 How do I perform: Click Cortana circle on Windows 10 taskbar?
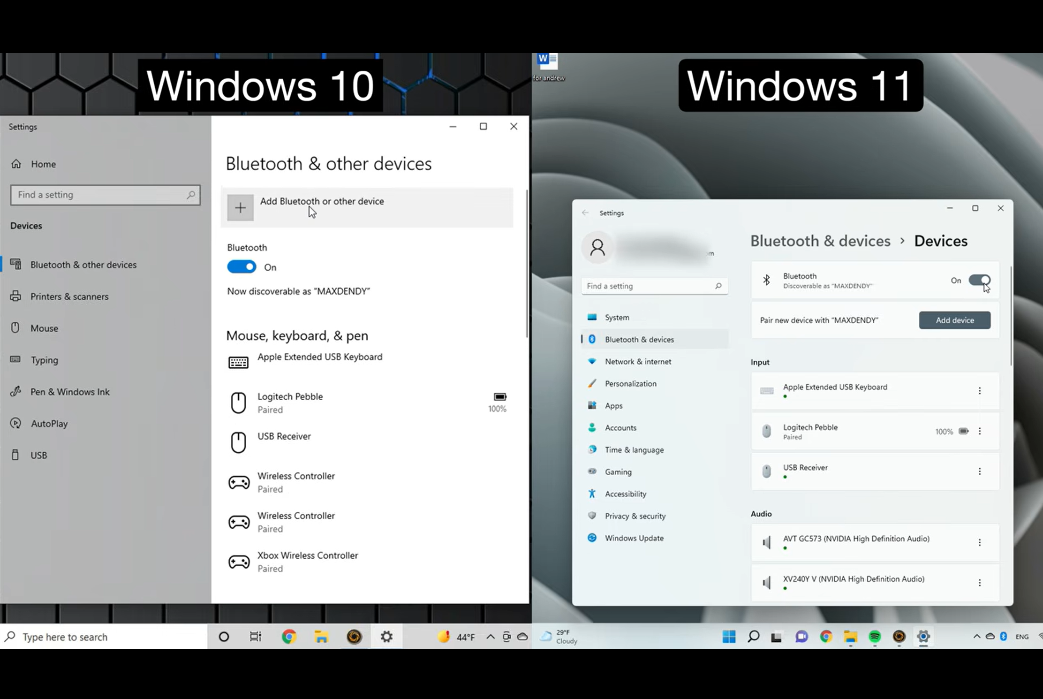pyautogui.click(x=224, y=637)
